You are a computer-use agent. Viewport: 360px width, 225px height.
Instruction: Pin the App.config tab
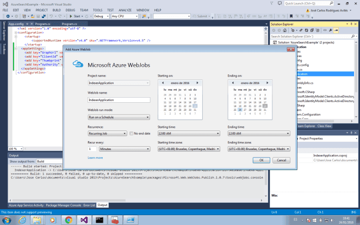click(27, 24)
